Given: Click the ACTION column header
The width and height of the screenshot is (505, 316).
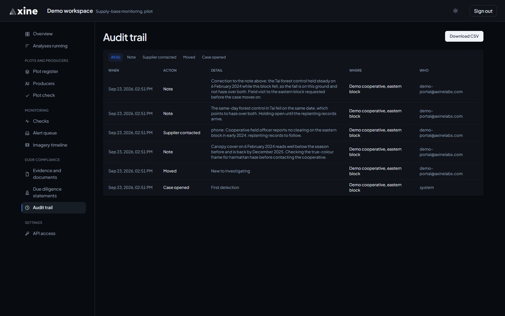Looking at the screenshot, I should tap(170, 71).
